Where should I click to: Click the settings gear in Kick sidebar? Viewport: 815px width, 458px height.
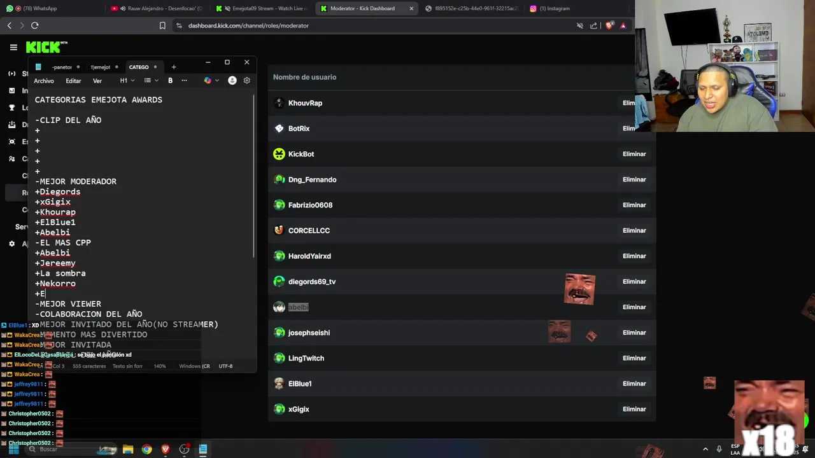coord(11,244)
